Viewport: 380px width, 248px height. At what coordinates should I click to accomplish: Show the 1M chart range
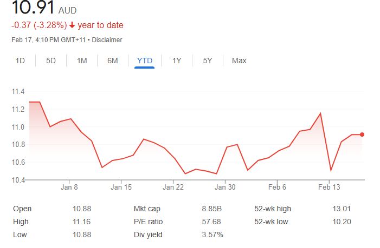pyautogui.click(x=82, y=61)
